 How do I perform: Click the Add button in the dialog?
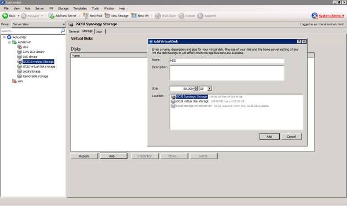click(269, 137)
